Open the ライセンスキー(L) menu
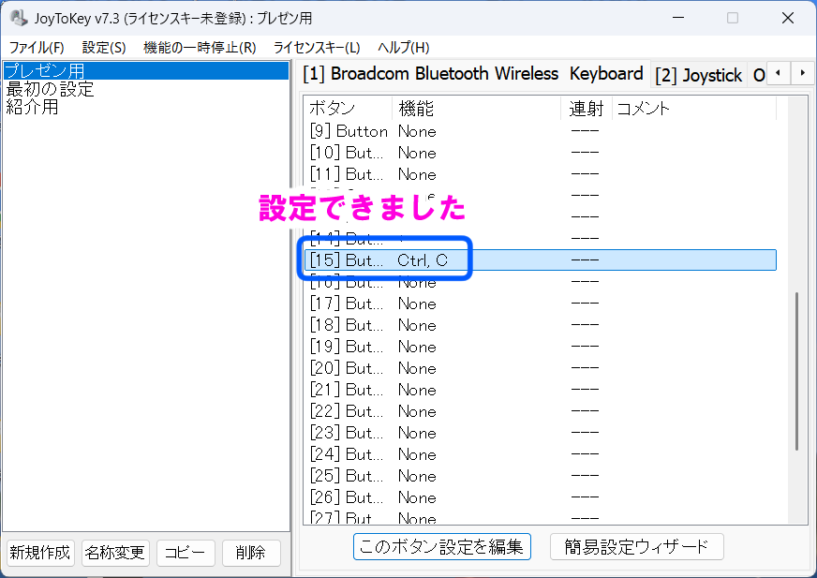 point(317,48)
